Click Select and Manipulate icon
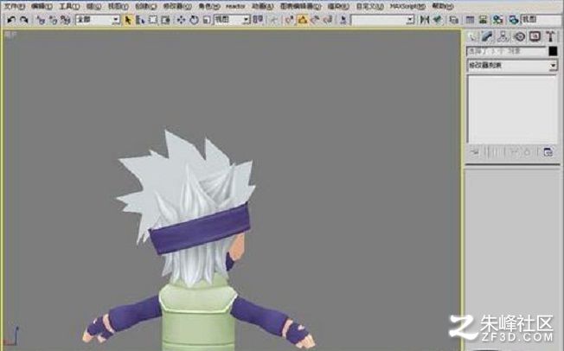Image resolution: width=564 pixels, height=351 pixels. pos(274,20)
